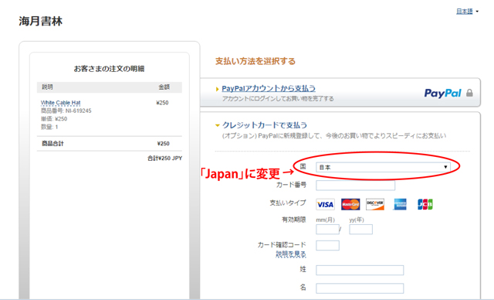Open the 国 country dropdown showing 日本

[x=383, y=167]
